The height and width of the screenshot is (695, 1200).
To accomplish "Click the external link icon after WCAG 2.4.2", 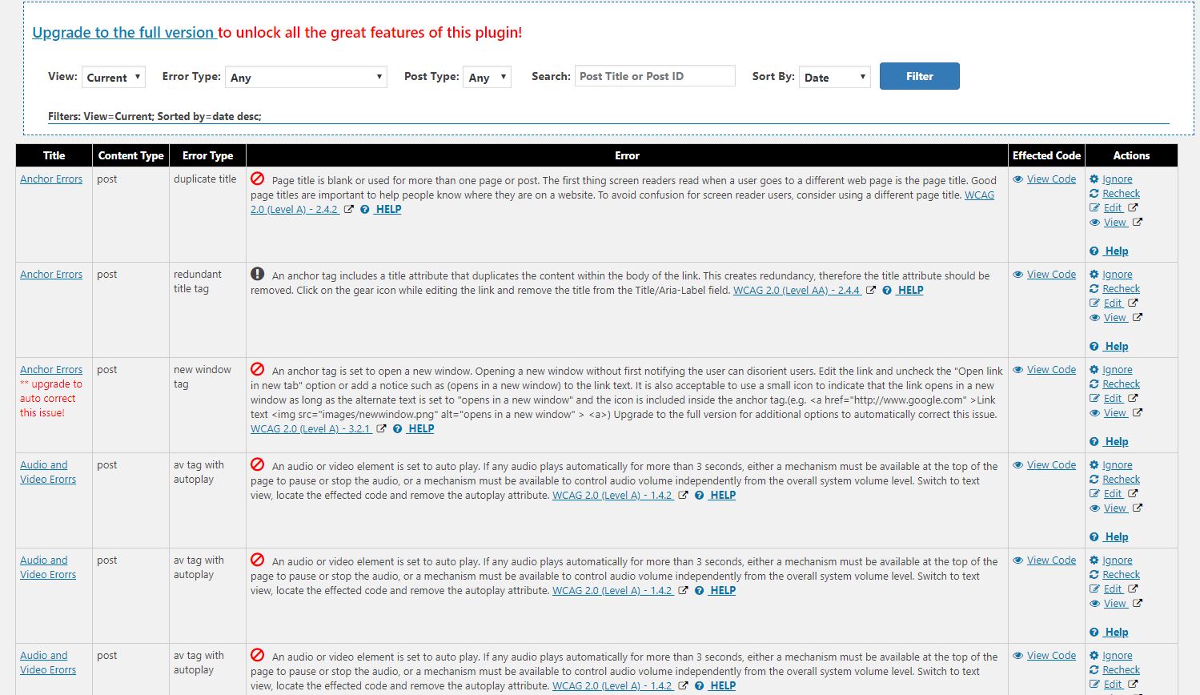I will point(349,210).
